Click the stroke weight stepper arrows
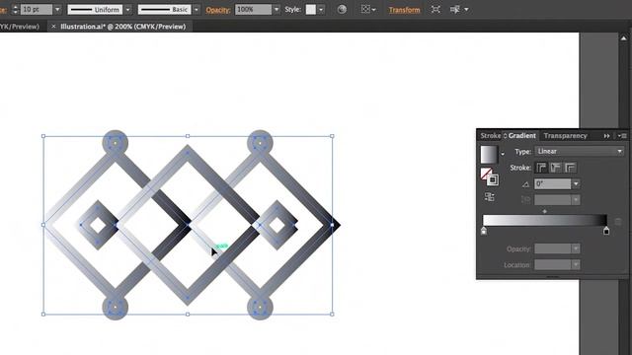 [x=16, y=9]
